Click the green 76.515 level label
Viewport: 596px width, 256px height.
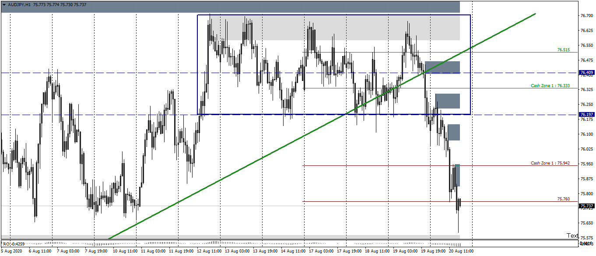[x=564, y=50]
